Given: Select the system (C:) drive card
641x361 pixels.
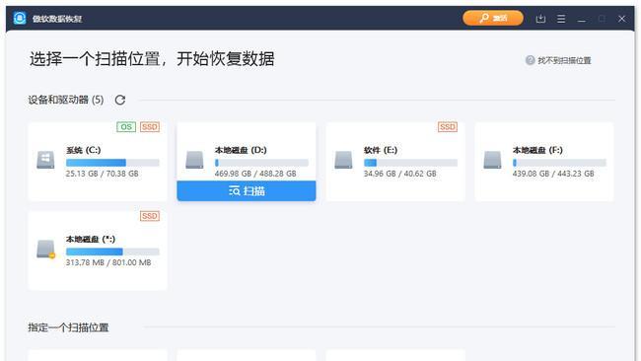Looking at the screenshot, I should (x=98, y=162).
